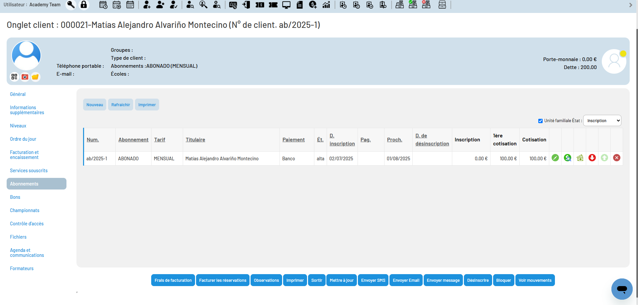Click the yellow folder icon under the avatar
The height and width of the screenshot is (305, 638).
35,77
